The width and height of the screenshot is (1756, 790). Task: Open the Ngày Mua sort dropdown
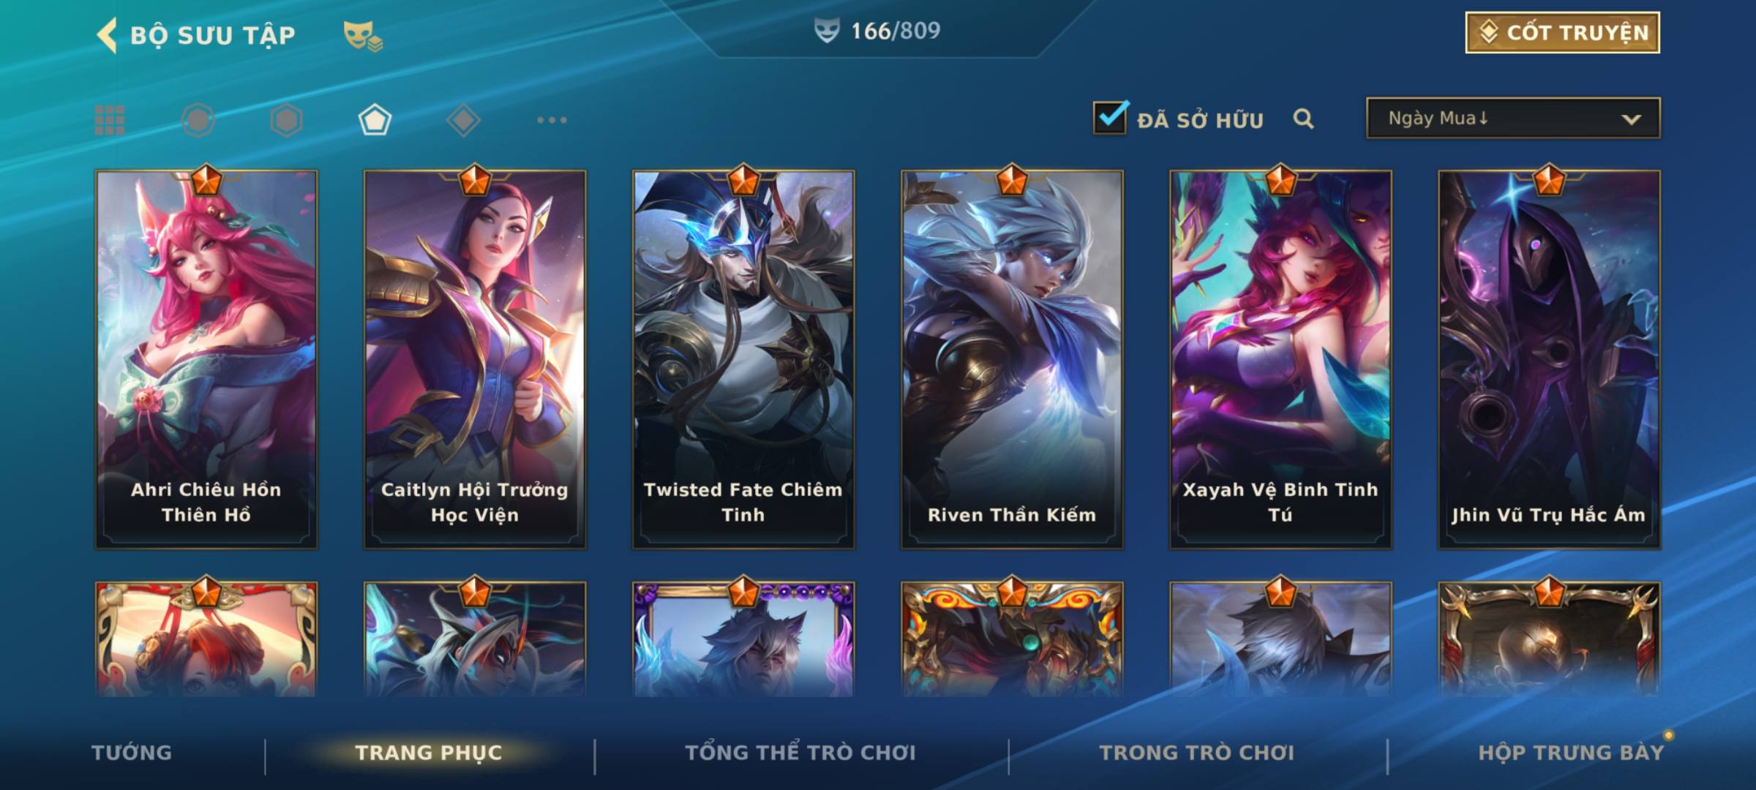tap(1513, 118)
